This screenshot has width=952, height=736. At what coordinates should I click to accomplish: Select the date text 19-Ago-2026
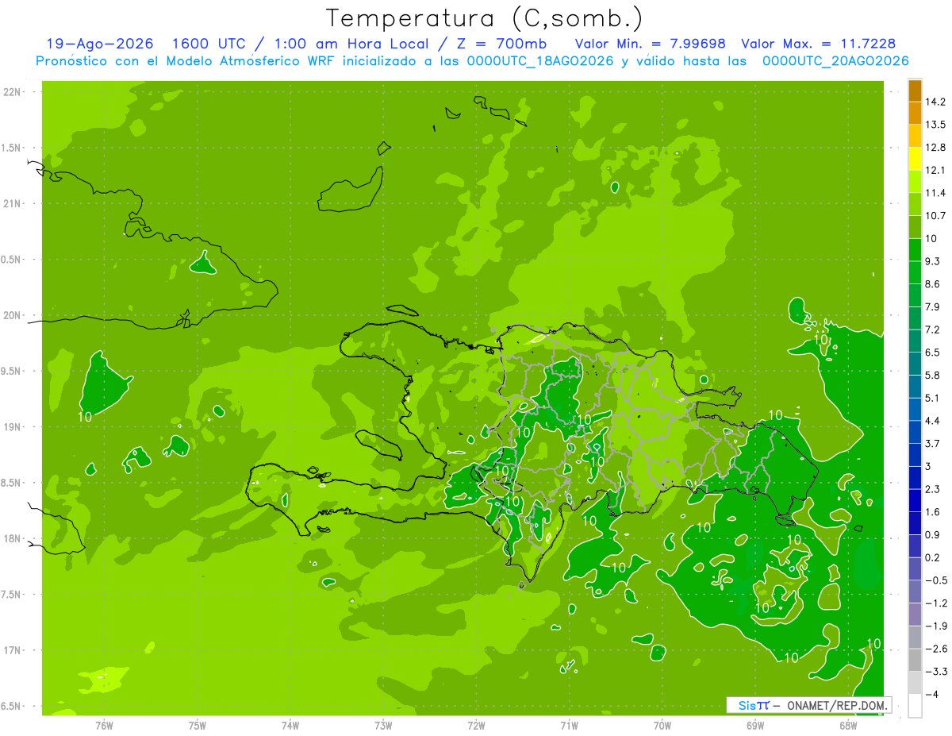click(x=100, y=44)
